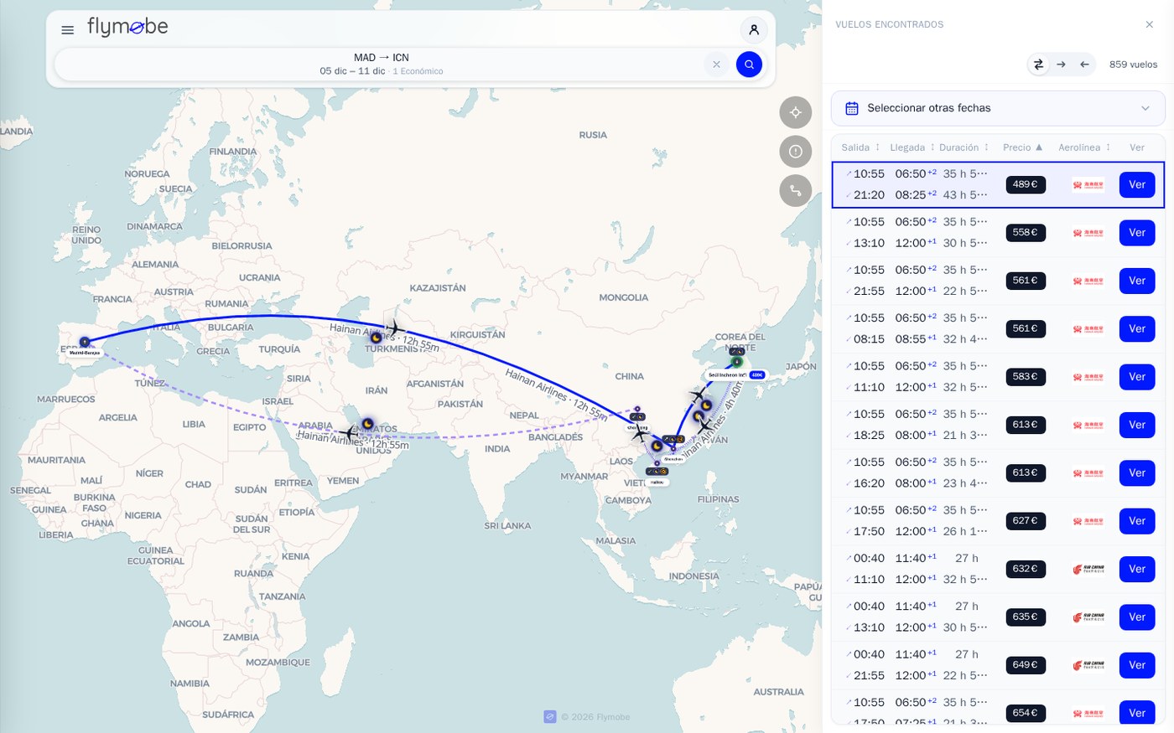Click Ver for the 583 € flight
The height and width of the screenshot is (733, 1174).
click(x=1137, y=377)
